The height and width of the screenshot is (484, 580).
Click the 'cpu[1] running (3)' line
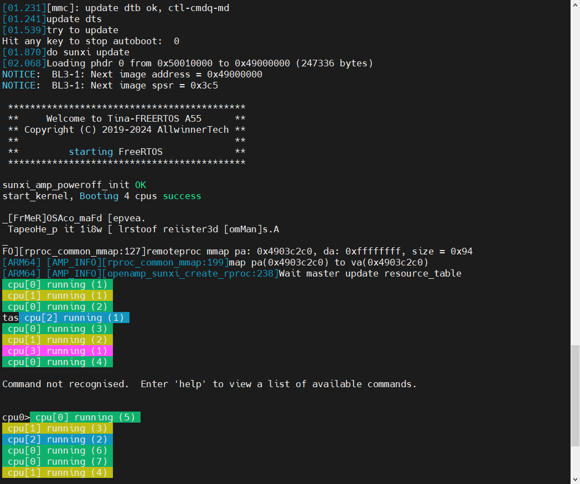58,428
